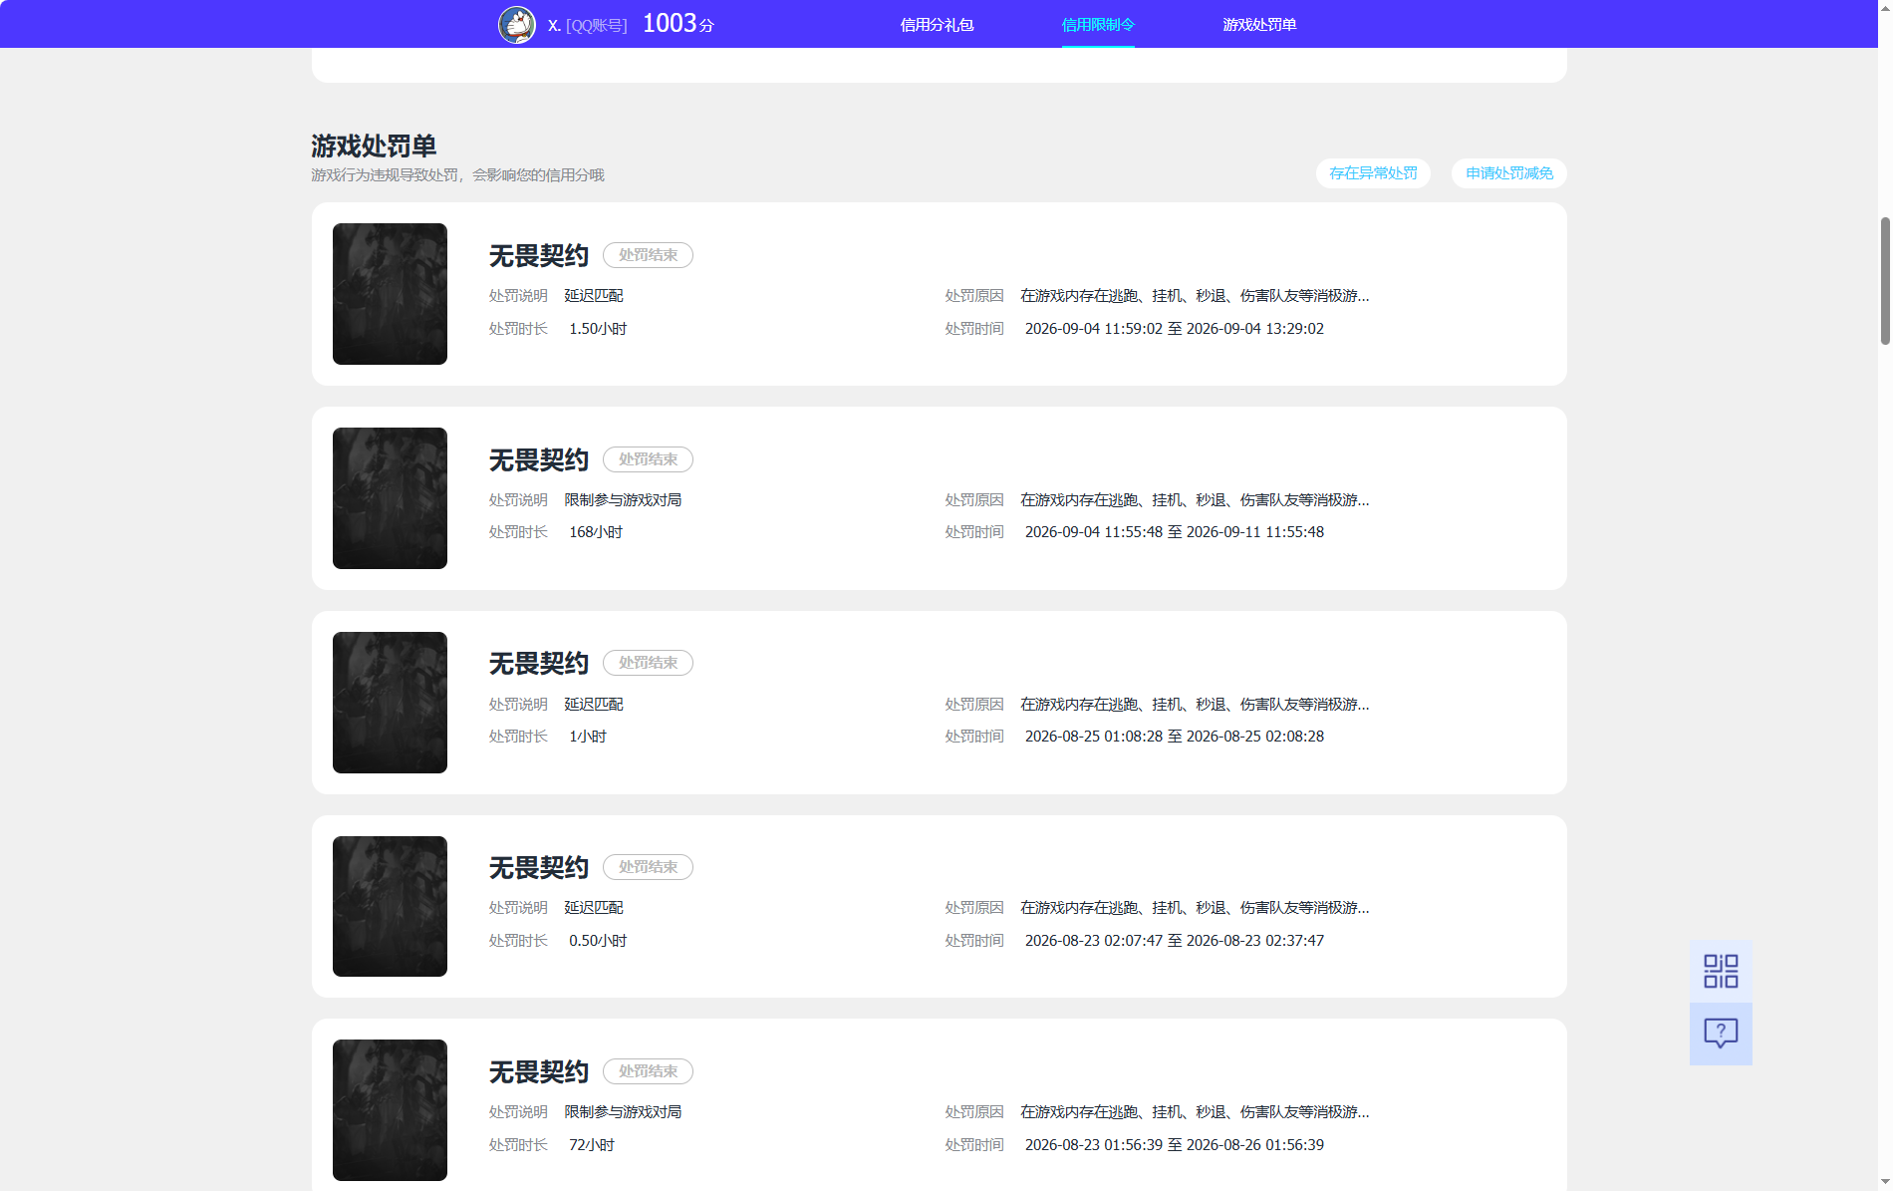1893x1191 pixels.
Task: Open the 信用分礼包 tab
Action: click(937, 25)
